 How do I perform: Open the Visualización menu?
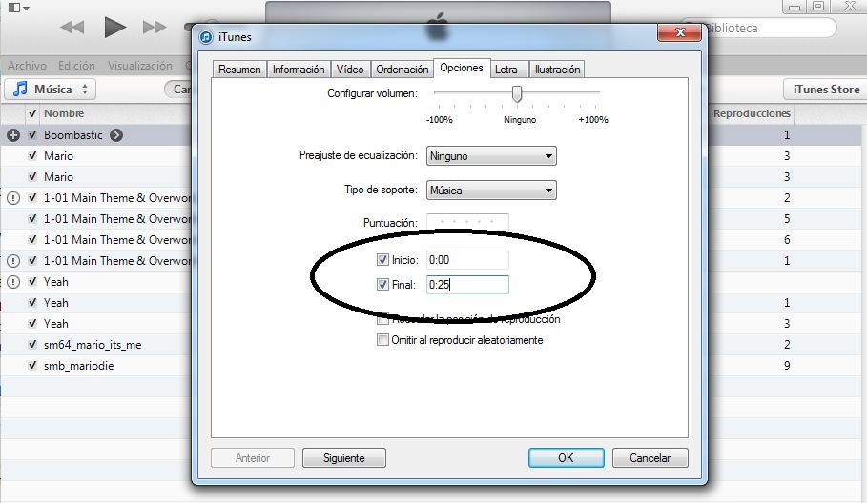tap(140, 66)
